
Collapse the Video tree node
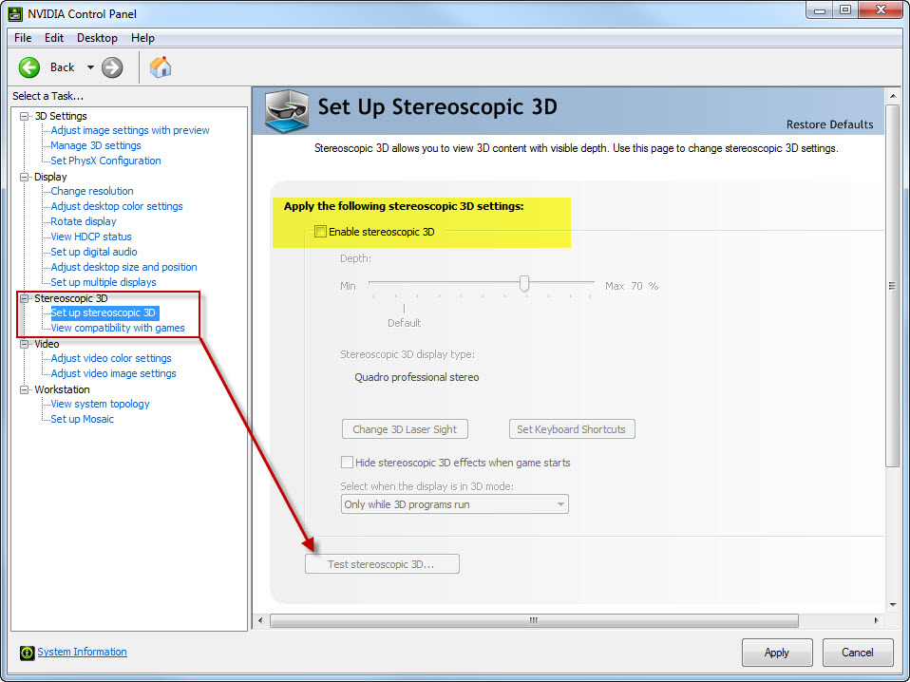(25, 344)
